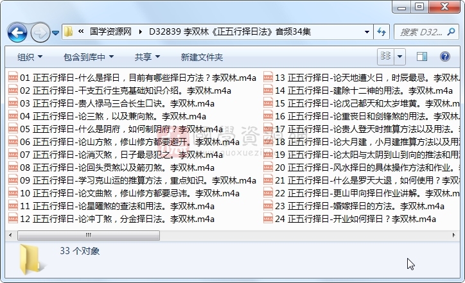Select file icon of 12 论冲丁煞

click(13, 219)
